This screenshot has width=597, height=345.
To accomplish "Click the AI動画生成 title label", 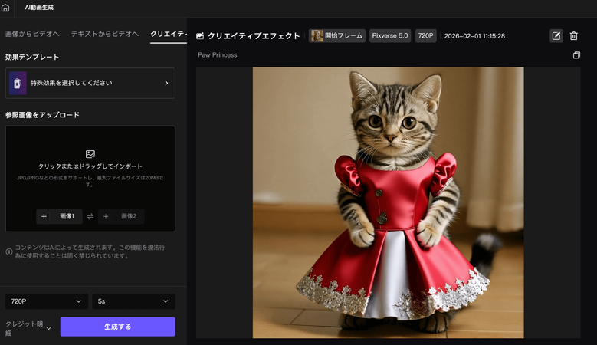I will click(x=39, y=8).
